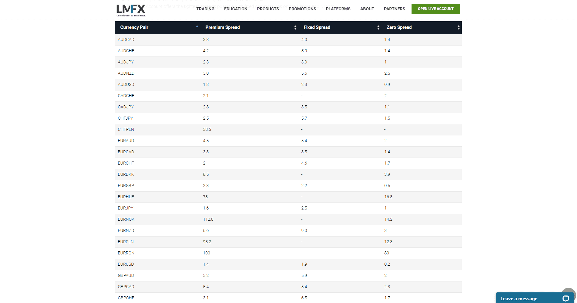Open the EDUCATION menu item

pos(235,9)
